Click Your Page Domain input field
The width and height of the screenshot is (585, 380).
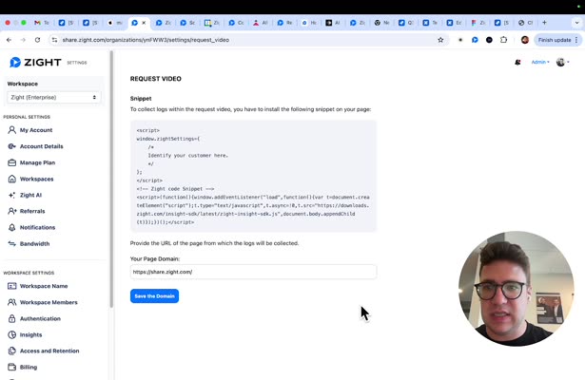click(x=253, y=272)
